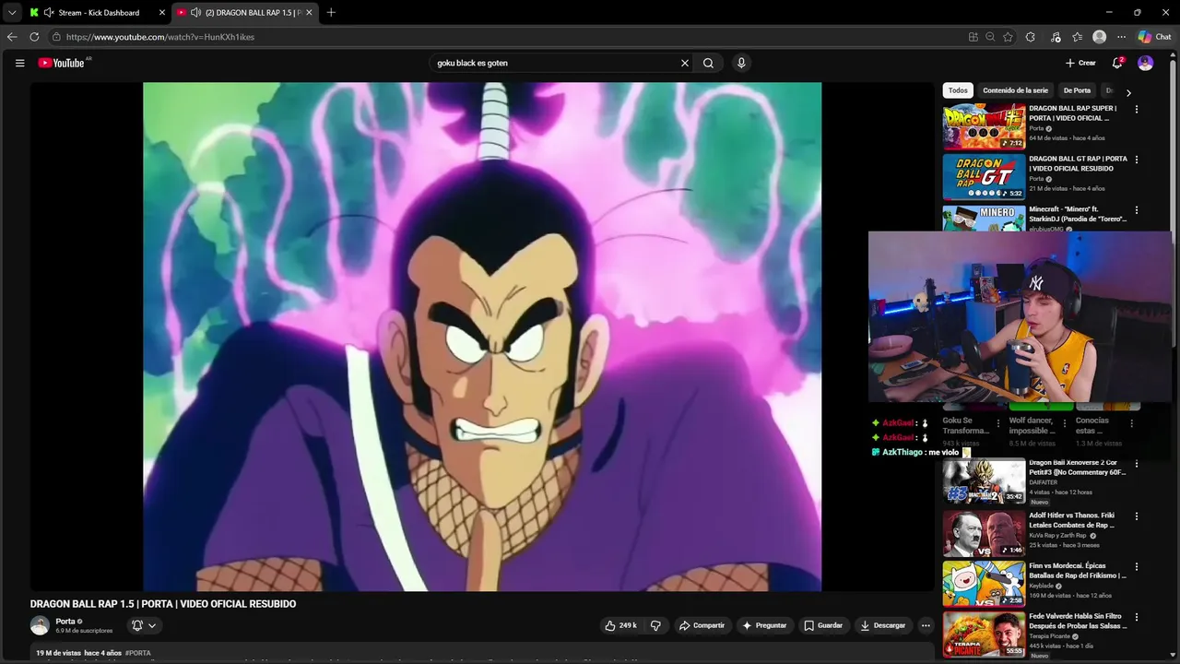Select the DRAGON BALL RAP 1.5 tab
This screenshot has height=664, width=1180.
click(x=244, y=13)
